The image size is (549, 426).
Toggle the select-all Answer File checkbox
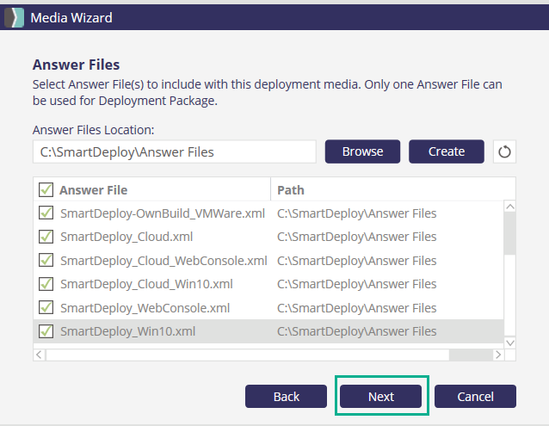tap(46, 189)
